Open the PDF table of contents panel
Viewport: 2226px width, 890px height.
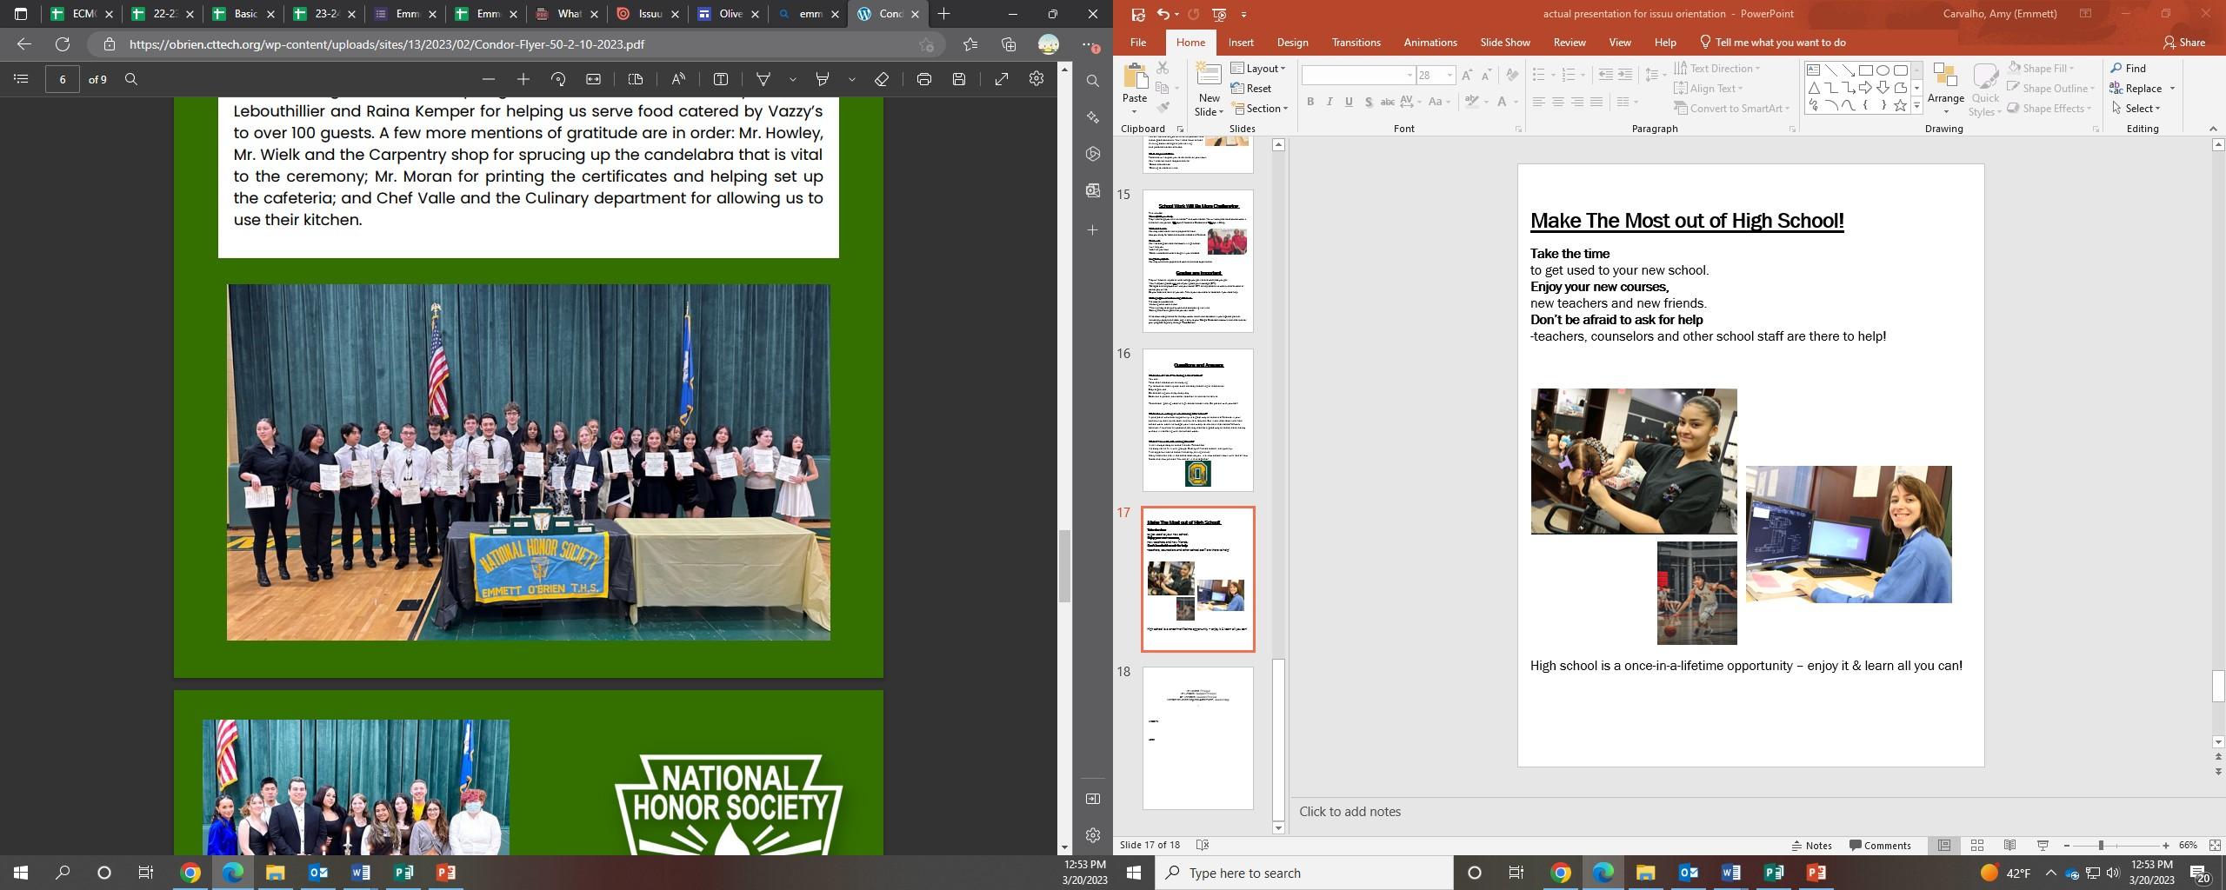click(22, 79)
